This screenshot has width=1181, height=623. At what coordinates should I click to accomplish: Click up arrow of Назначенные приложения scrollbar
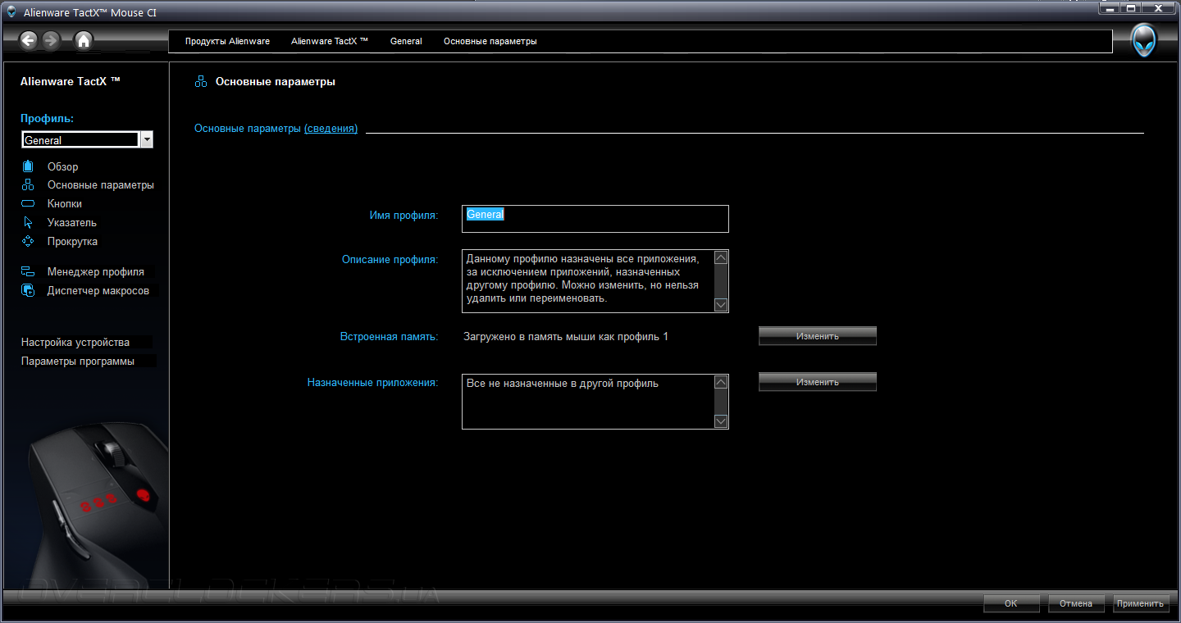[721, 382]
